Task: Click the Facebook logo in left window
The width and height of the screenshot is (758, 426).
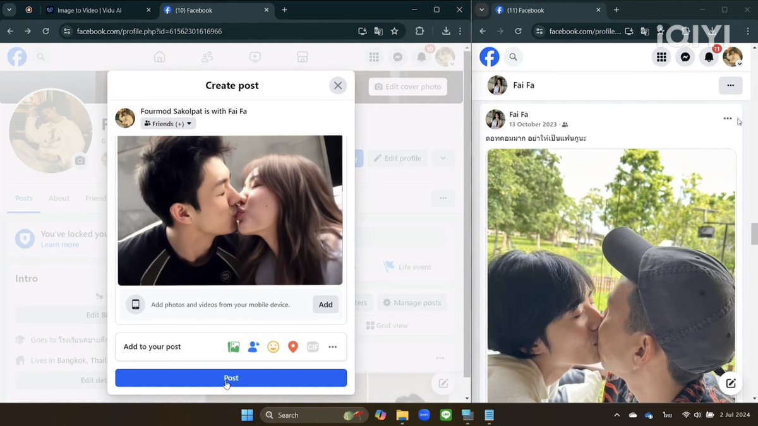Action: 17,57
